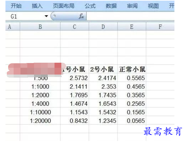Switch to the 插入 ribbon tab
The image size is (185, 142).
37,6
